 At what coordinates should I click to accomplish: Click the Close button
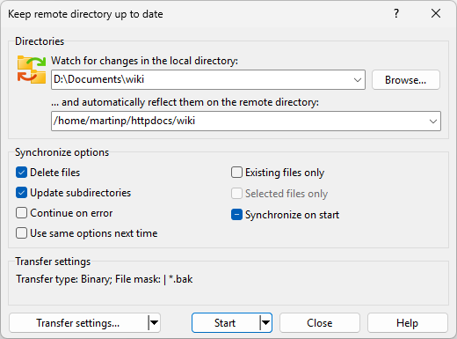320,323
